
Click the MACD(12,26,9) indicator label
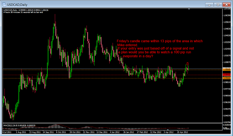point(19,125)
